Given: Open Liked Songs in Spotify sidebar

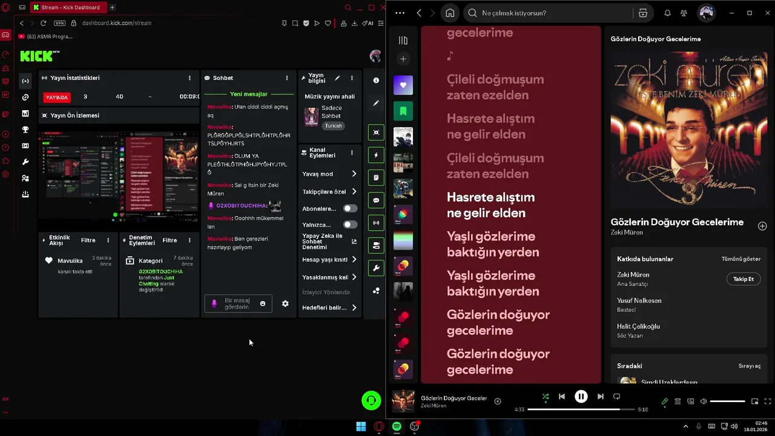Looking at the screenshot, I should (x=403, y=85).
